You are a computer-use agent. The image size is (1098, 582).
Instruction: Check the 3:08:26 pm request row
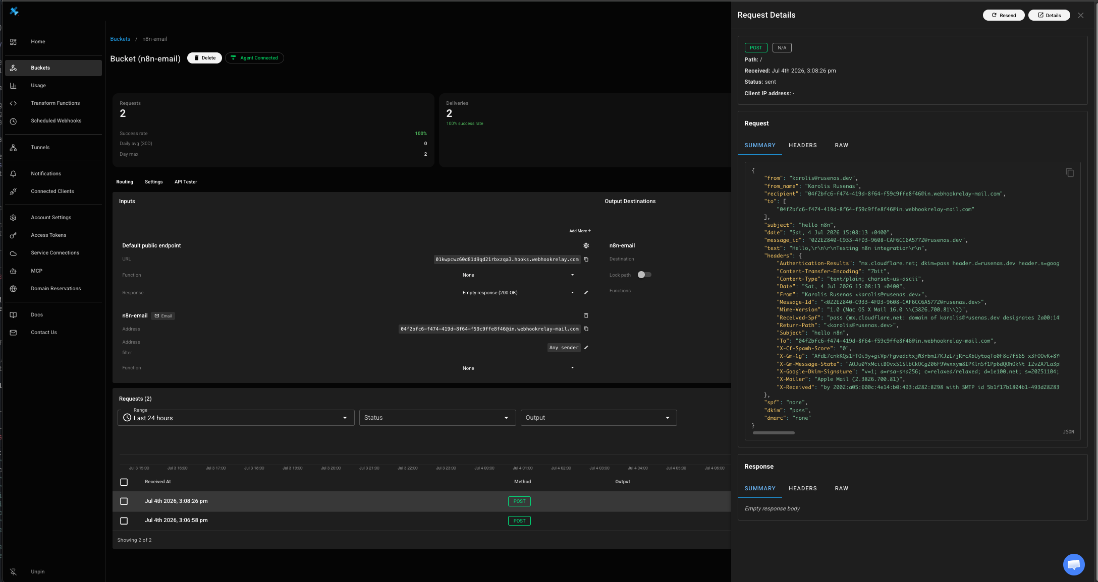click(x=124, y=501)
